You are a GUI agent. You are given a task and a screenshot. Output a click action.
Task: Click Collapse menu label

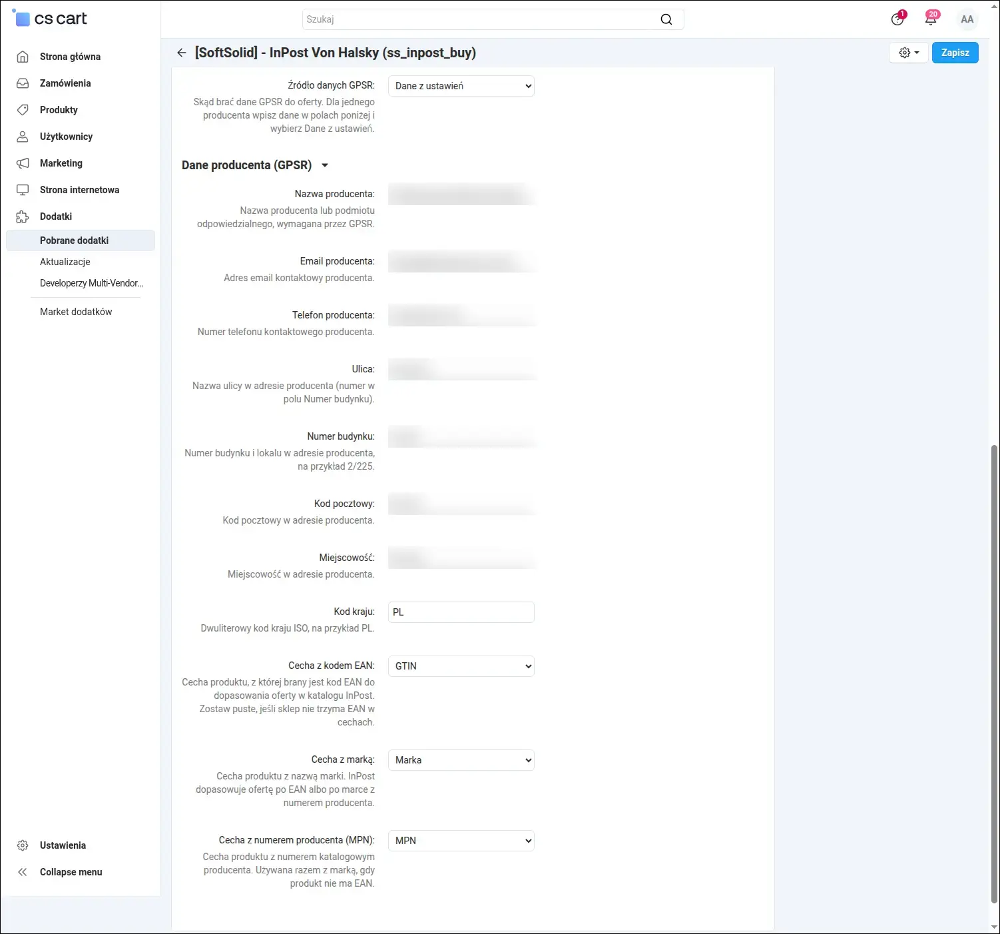click(x=71, y=872)
